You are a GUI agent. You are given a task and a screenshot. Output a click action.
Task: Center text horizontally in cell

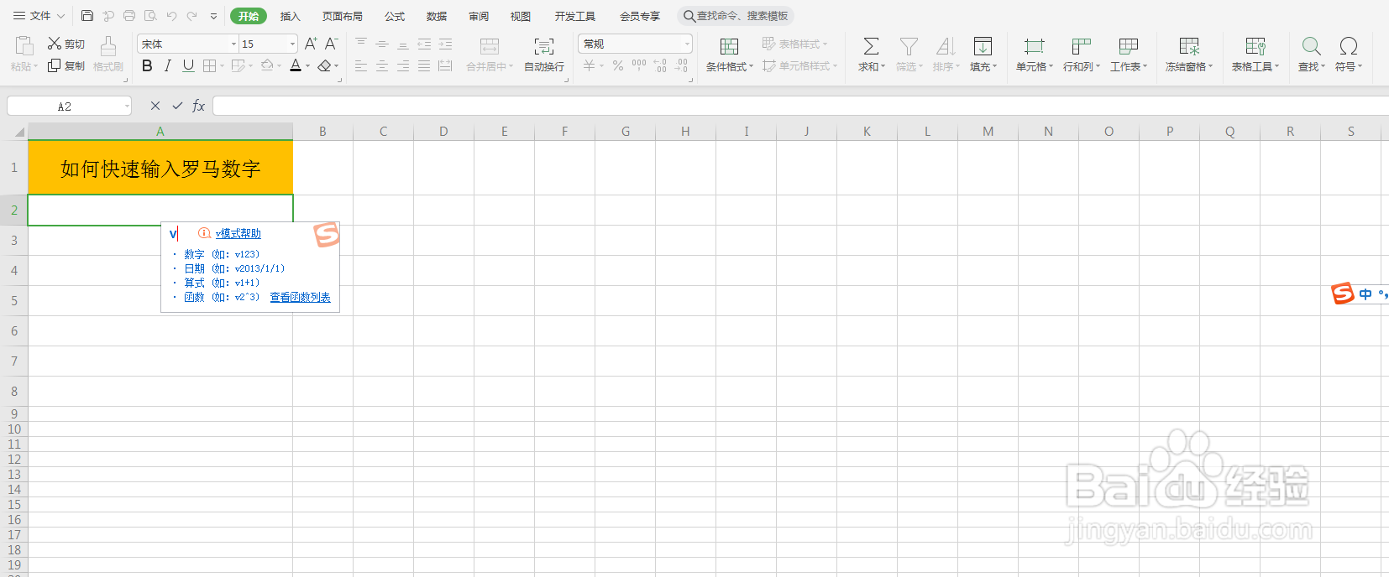[x=382, y=65]
